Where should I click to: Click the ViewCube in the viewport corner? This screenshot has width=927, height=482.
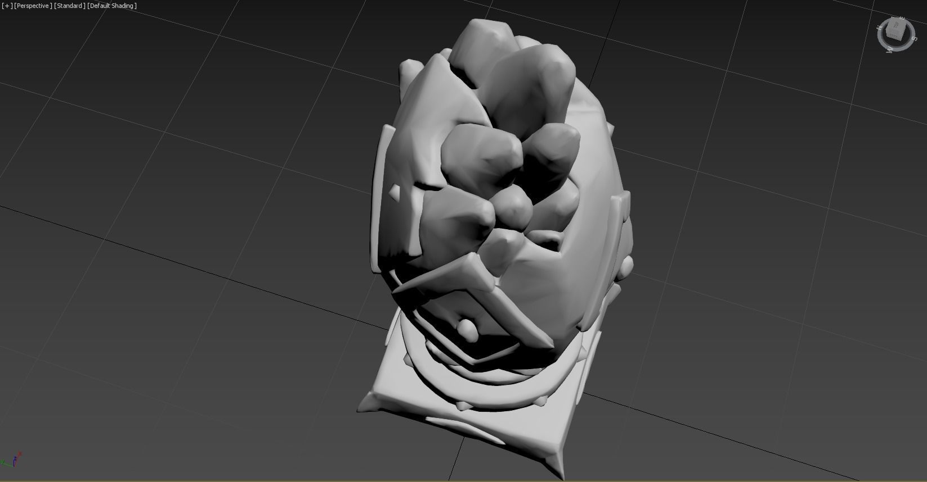(x=895, y=30)
